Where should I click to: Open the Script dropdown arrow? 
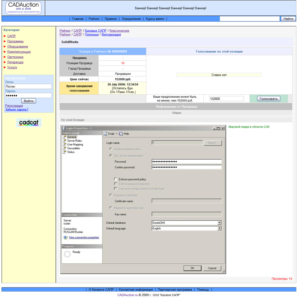click(x=117, y=134)
